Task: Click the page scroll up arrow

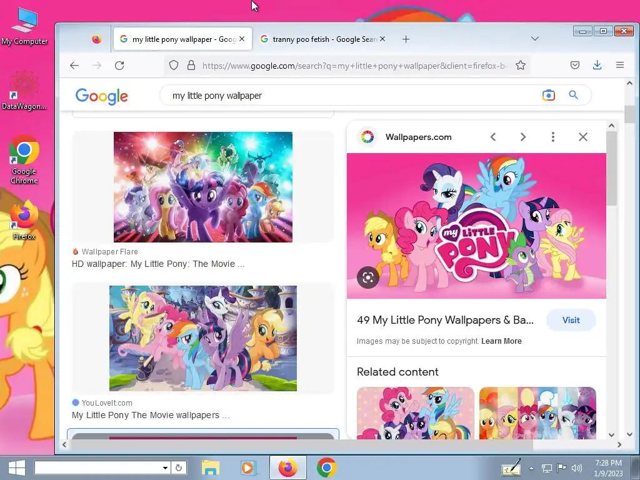Action: tap(629, 83)
